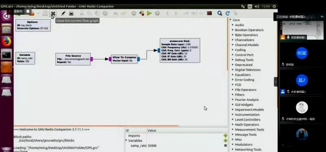Open Firefox from the Ubuntu launcher
Viewport: 326px width, 152px height.
point(7,42)
